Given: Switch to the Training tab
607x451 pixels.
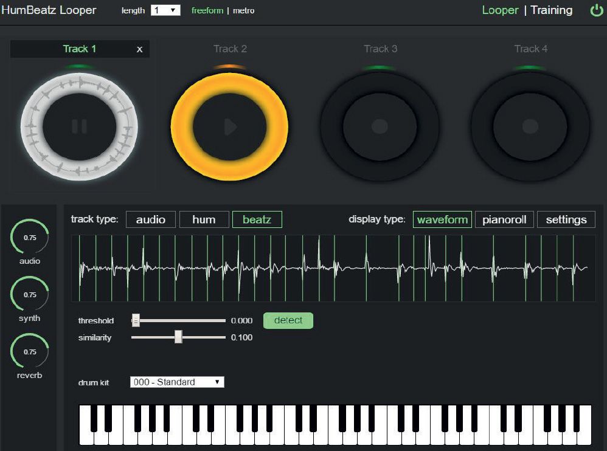Looking at the screenshot, I should pos(550,10).
